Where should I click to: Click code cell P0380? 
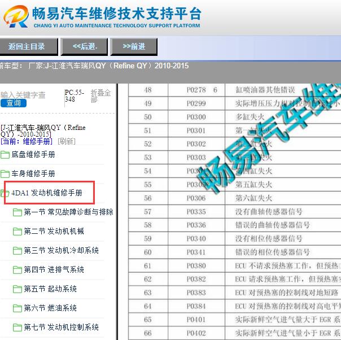point(196,266)
